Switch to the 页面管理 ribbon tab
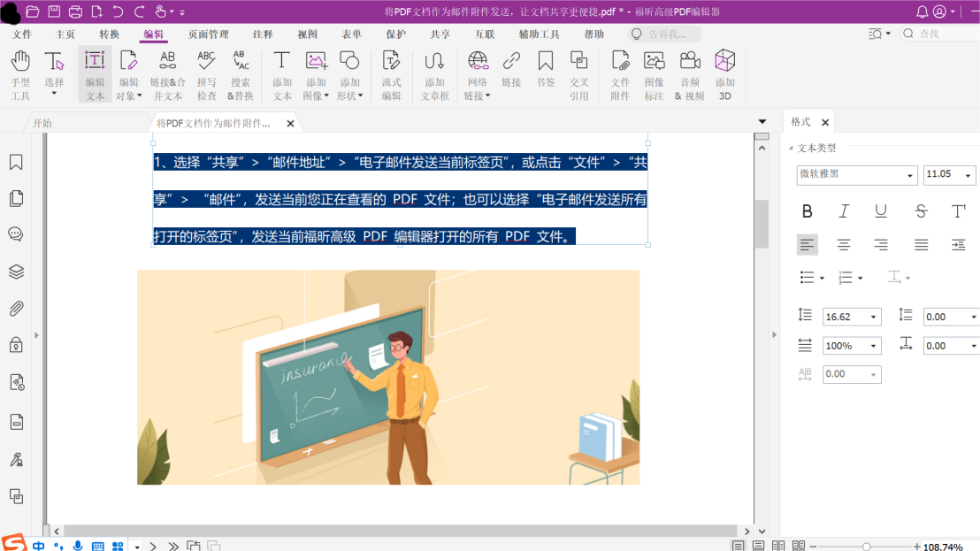980x551 pixels. coord(208,34)
